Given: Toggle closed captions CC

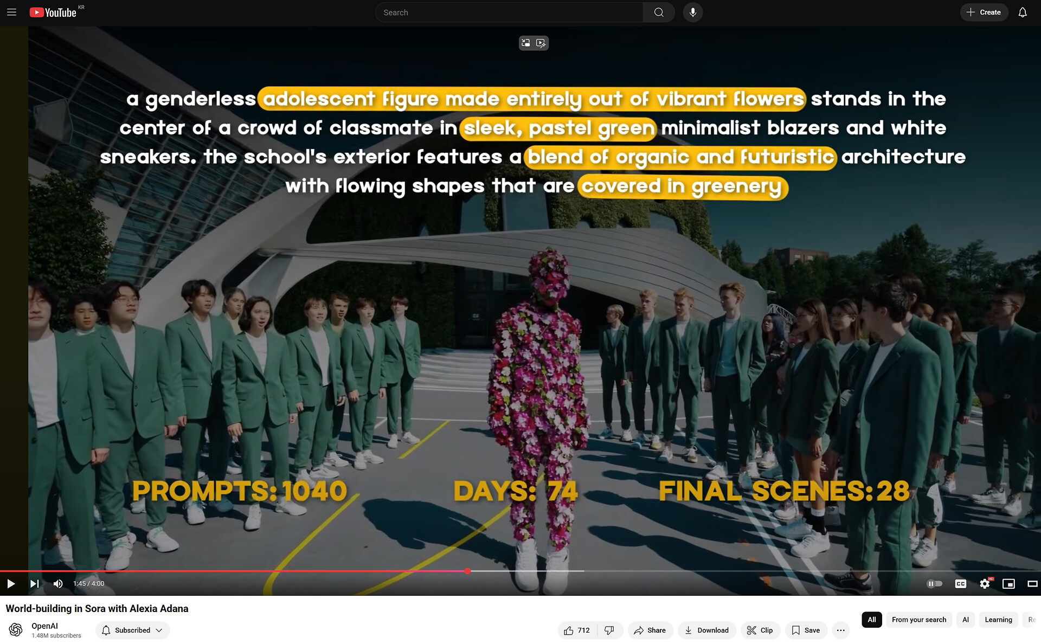Looking at the screenshot, I should (x=960, y=583).
